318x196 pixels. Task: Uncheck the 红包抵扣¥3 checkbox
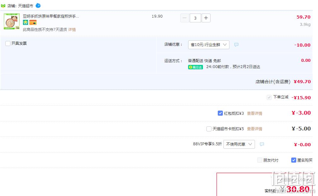pyautogui.click(x=220, y=113)
